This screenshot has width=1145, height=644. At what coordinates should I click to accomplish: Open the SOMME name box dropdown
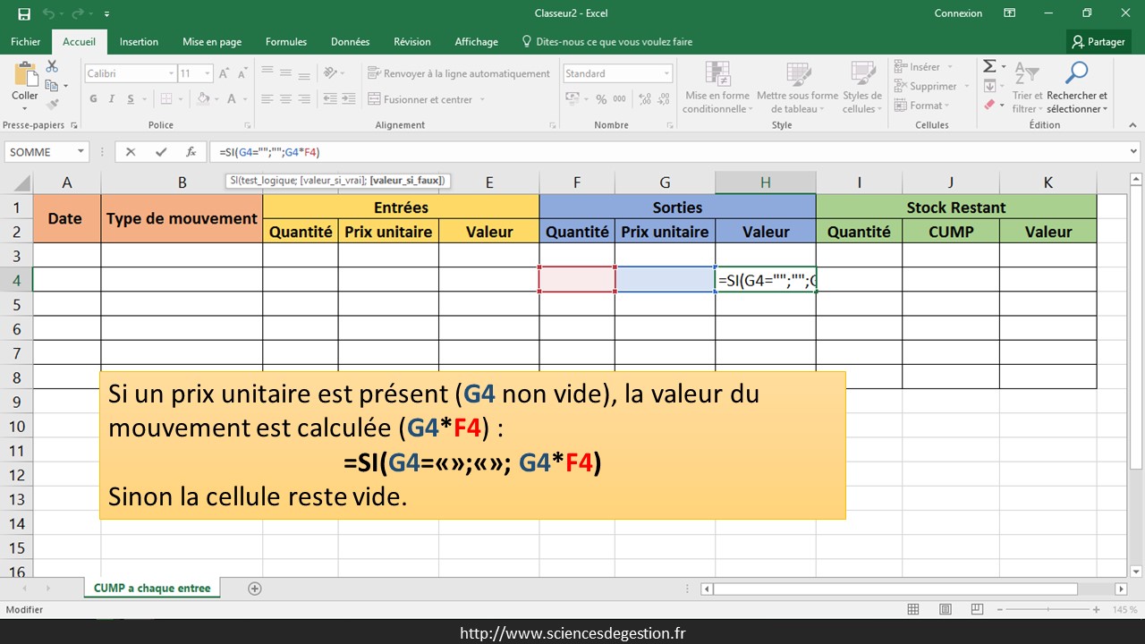coord(81,152)
